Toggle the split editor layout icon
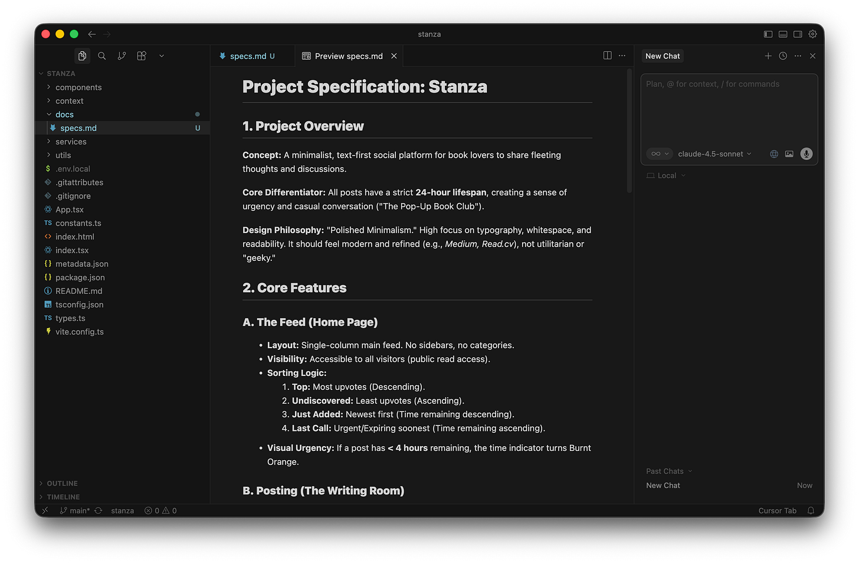Screen dimensions: 859x563 (x=607, y=55)
